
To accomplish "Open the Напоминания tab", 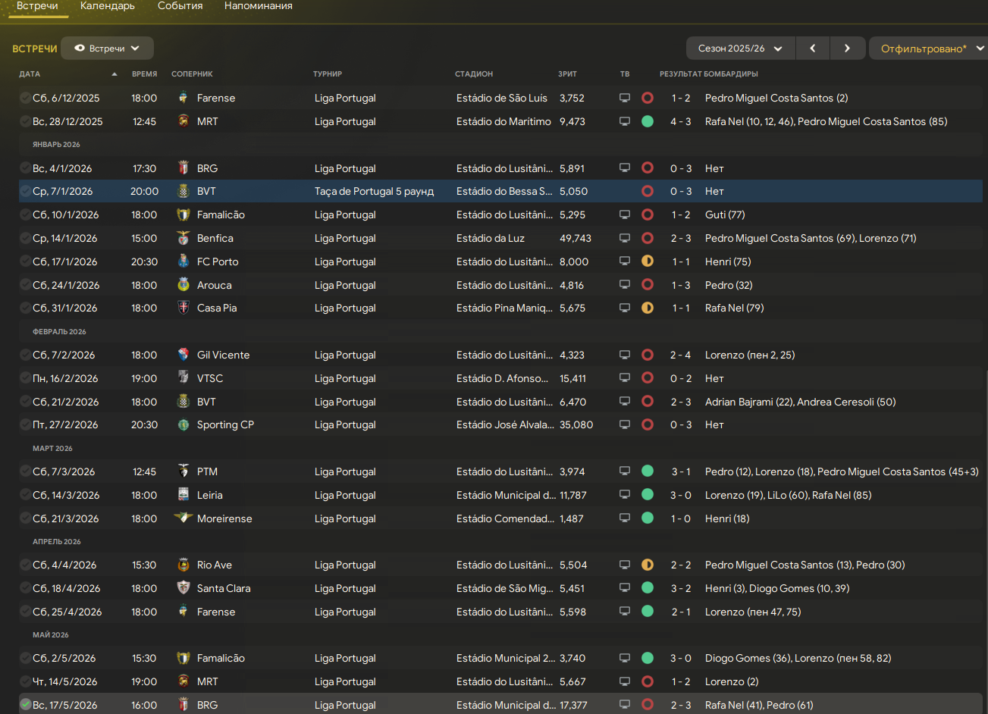I will click(259, 6).
